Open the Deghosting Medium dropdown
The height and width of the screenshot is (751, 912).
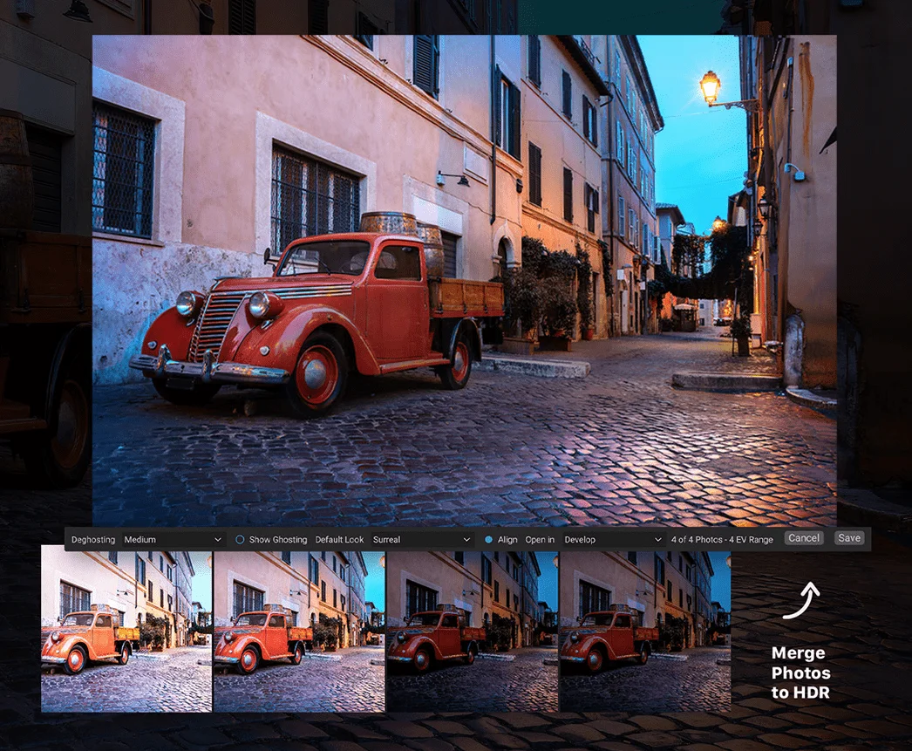(173, 540)
